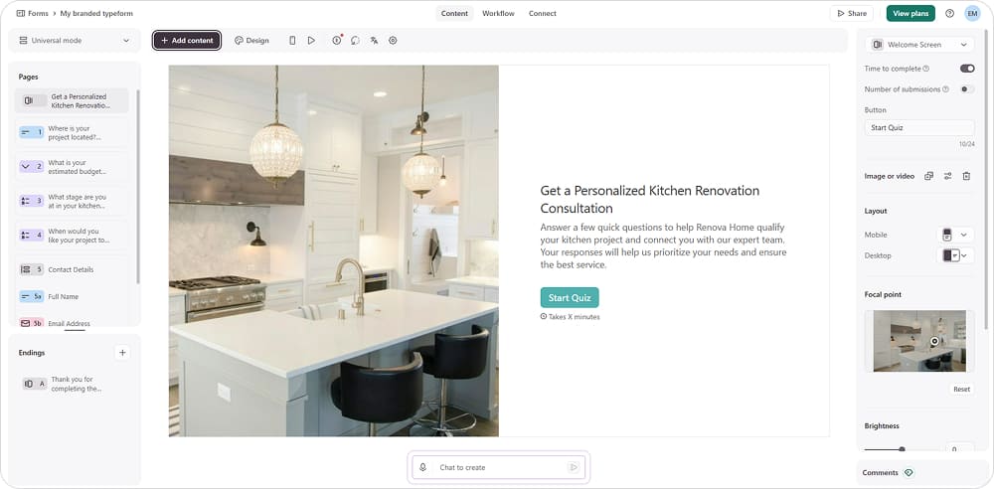Switch to the Connect tab
The image size is (994, 489).
coord(543,13)
